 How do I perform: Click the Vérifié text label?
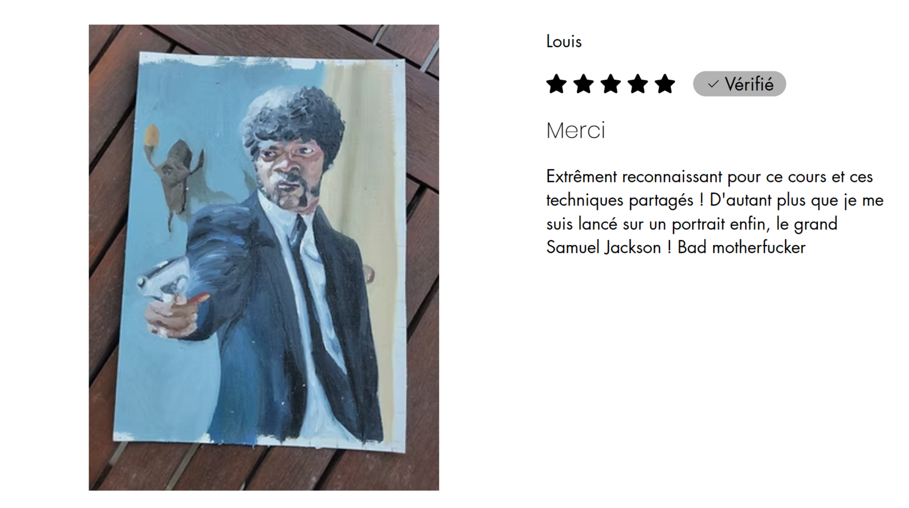tap(749, 84)
